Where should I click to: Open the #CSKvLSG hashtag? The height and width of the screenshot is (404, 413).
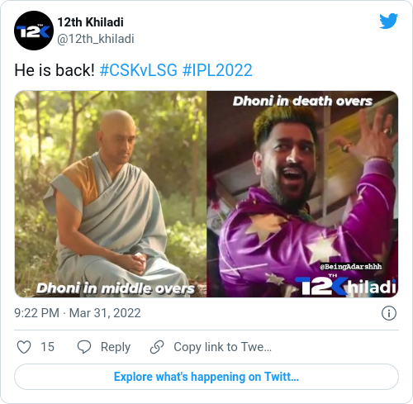click(139, 70)
